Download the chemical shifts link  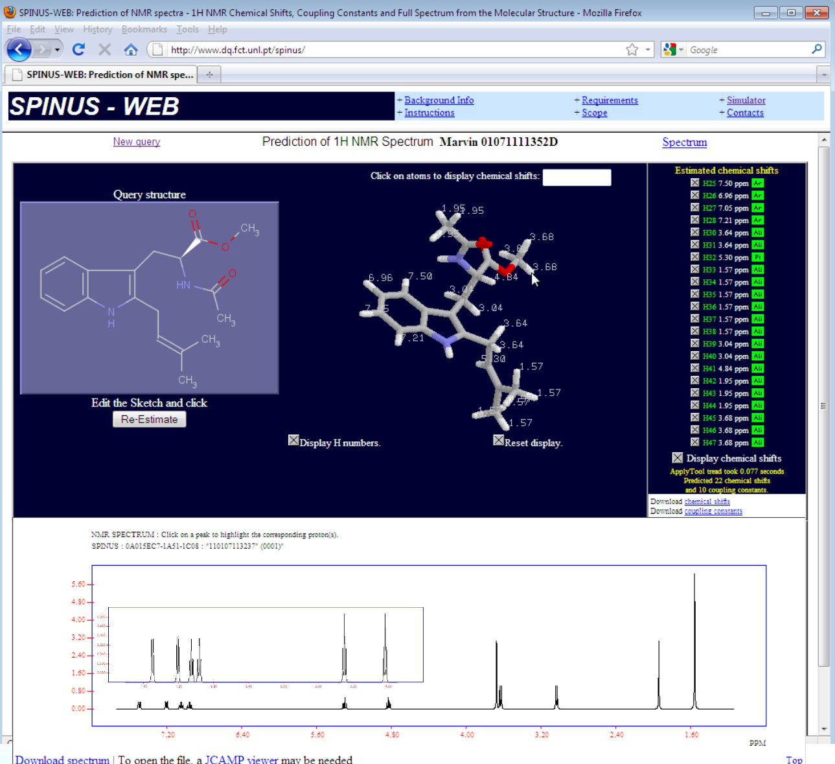707,502
